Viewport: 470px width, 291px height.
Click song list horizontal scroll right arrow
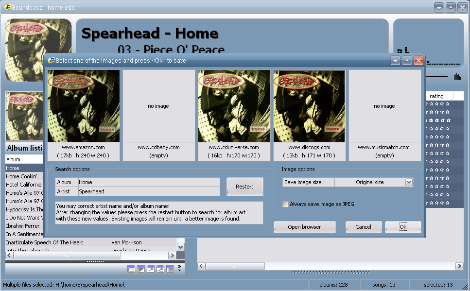click(x=459, y=266)
